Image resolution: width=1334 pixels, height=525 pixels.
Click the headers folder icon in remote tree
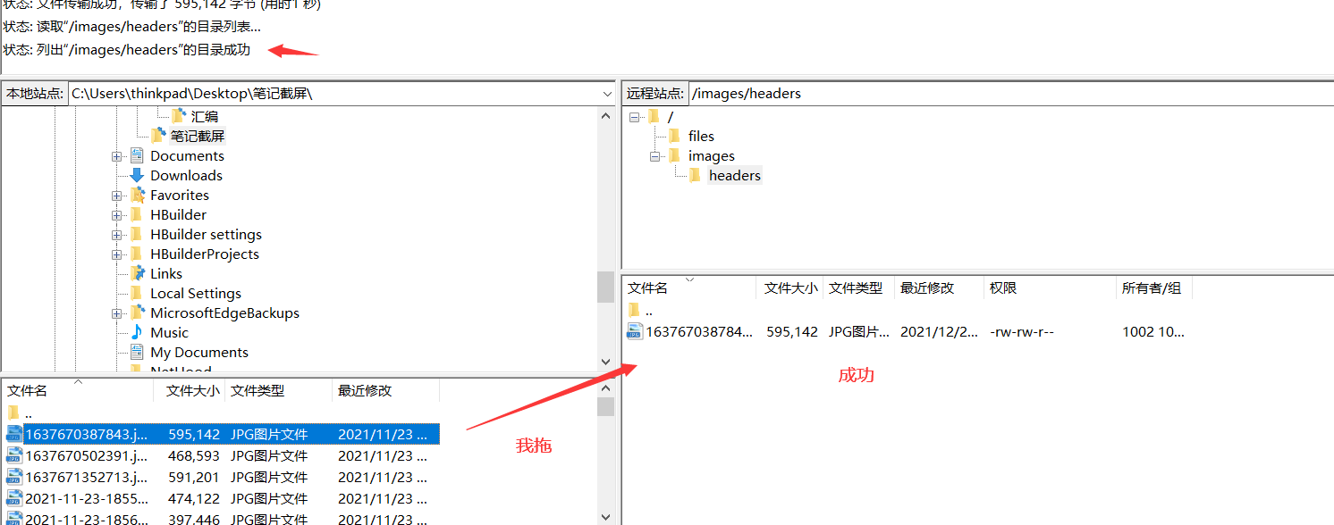pos(697,175)
